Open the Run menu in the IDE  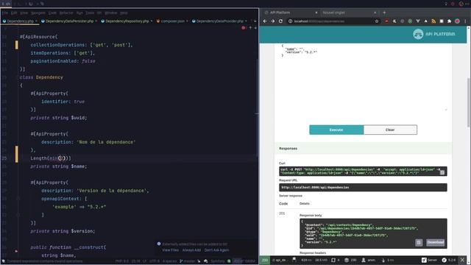click(79, 13)
